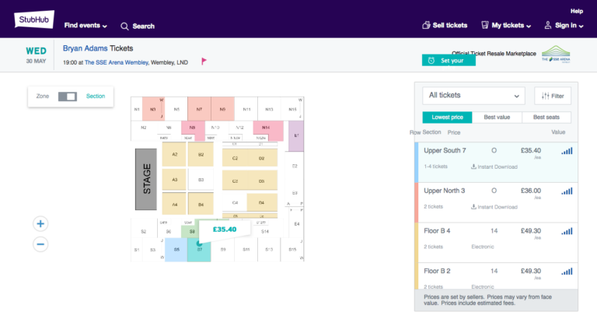This screenshot has height=326, width=597.
Task: Select floor section A4 on the map
Action: pos(174,204)
